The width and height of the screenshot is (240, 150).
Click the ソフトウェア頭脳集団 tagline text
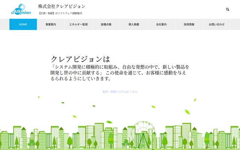point(60,13)
